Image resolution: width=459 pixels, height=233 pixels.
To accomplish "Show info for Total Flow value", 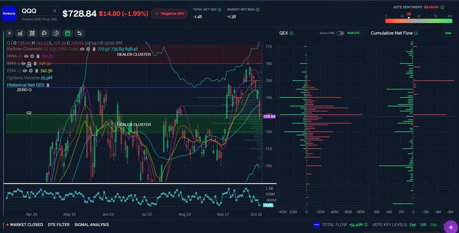I will pos(366,225).
